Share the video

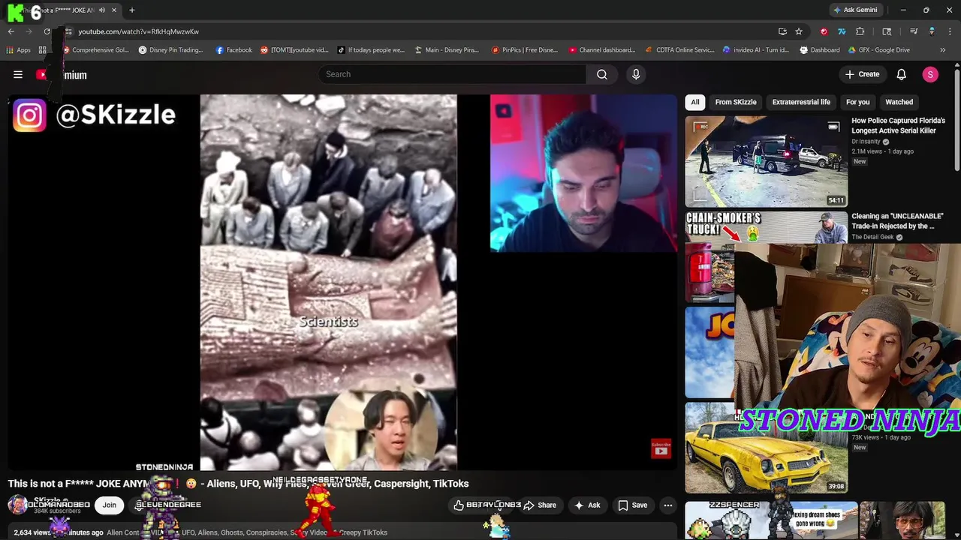540,505
